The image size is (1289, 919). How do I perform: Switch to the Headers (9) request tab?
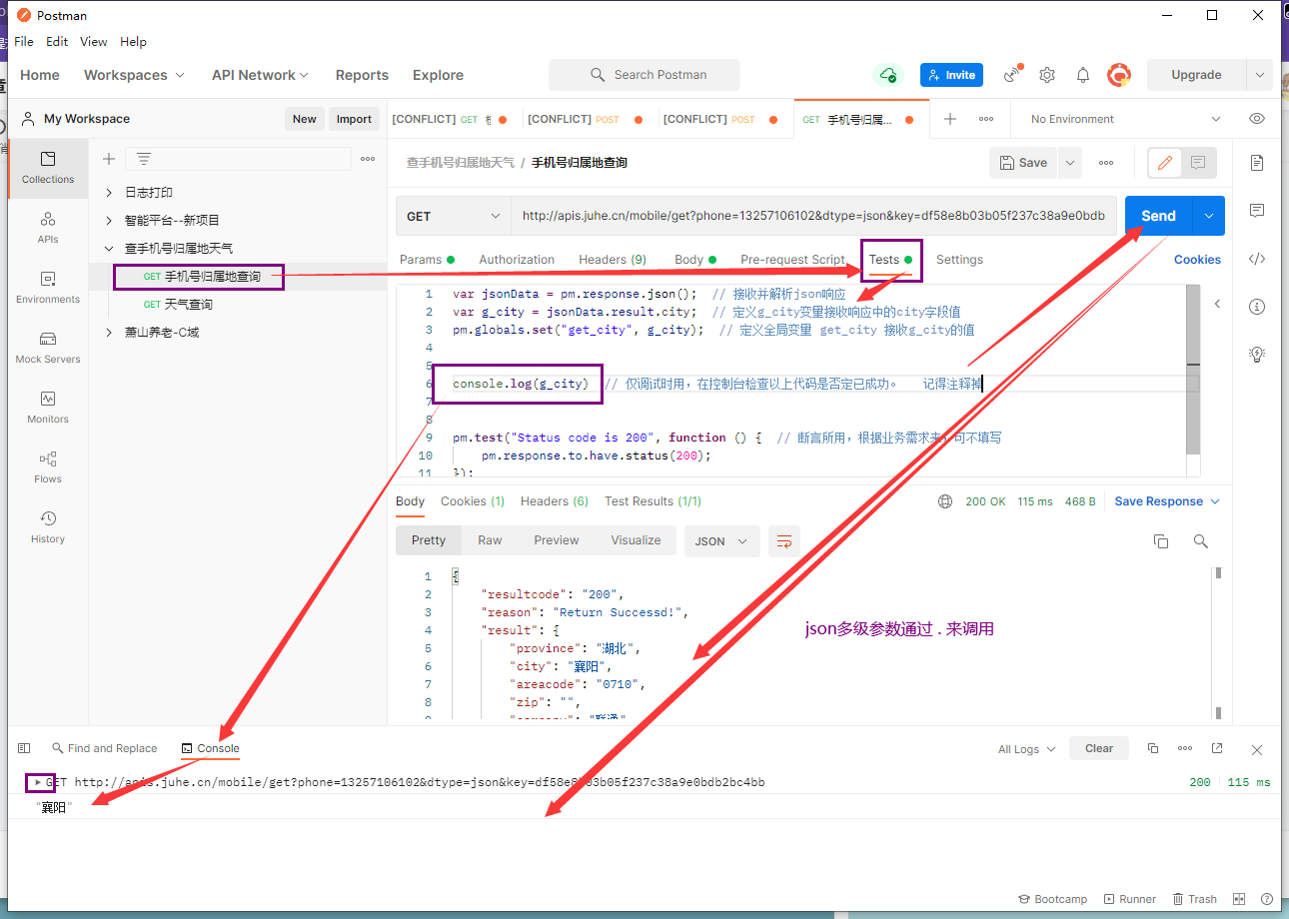coord(613,260)
